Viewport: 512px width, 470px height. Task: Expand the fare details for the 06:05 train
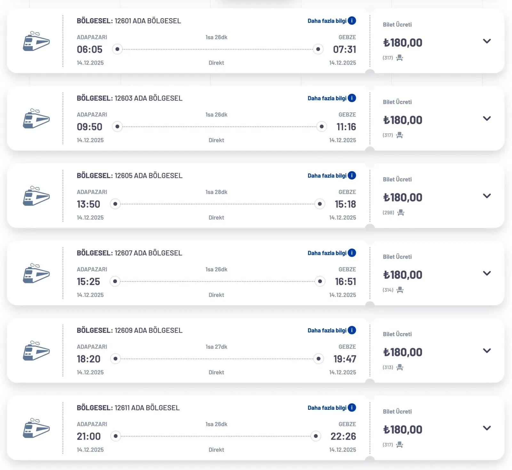487,41
